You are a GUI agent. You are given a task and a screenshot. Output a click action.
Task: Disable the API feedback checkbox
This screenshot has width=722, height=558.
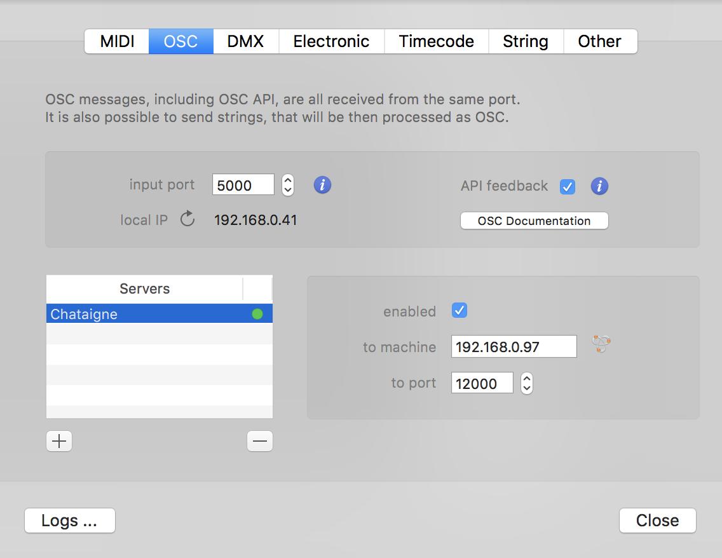(567, 186)
